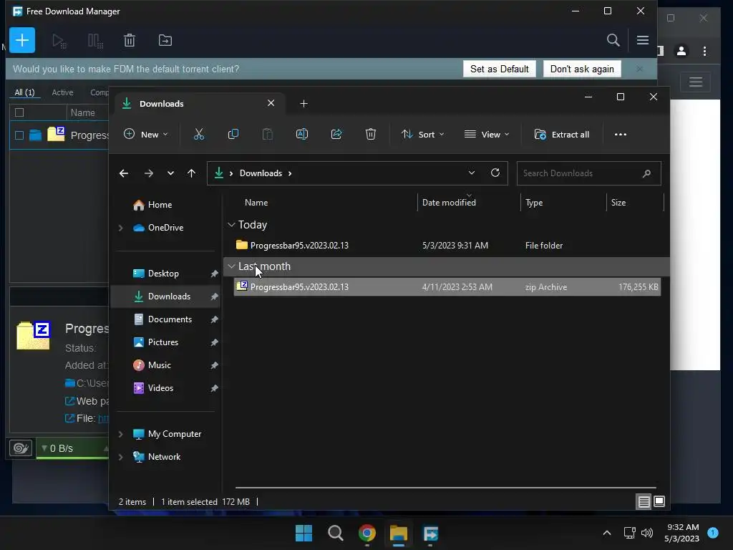The image size is (733, 550).
Task: Open Windows Start menu
Action: tap(304, 533)
